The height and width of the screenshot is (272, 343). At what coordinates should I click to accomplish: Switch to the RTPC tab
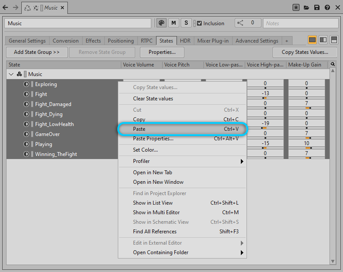pyautogui.click(x=147, y=41)
